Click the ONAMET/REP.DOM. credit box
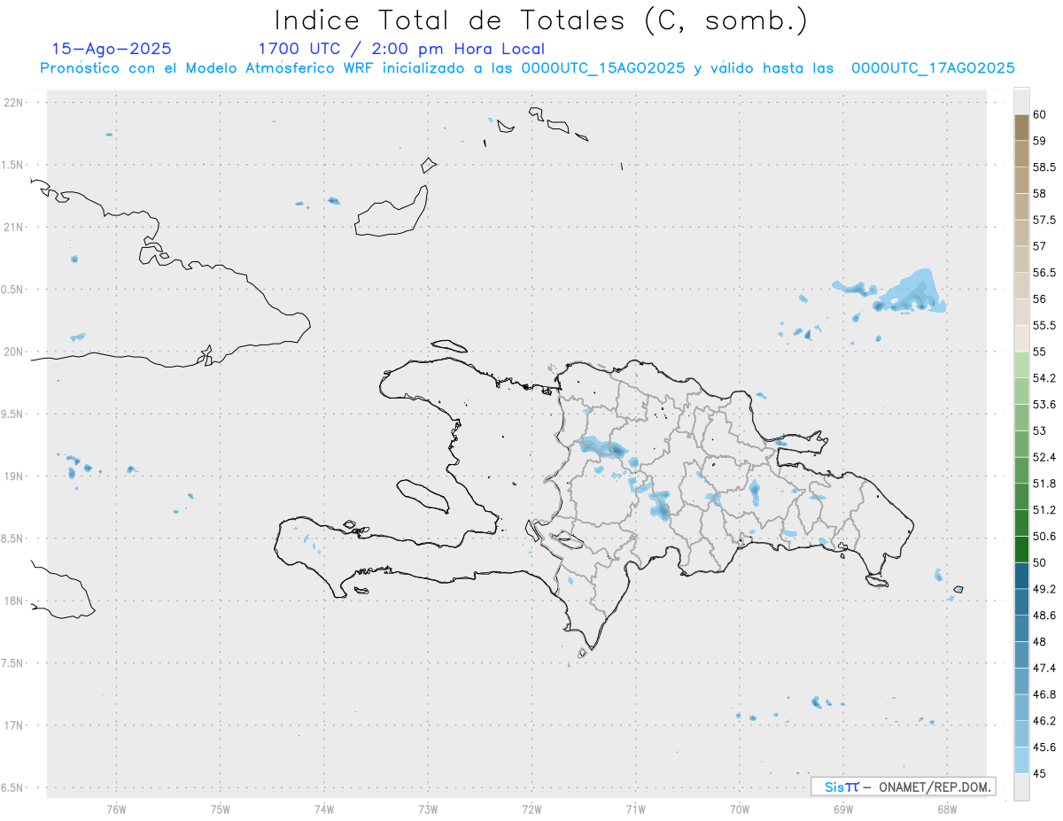1063x821 pixels. 903,786
